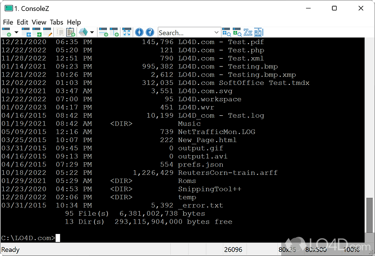Viewport: 375px width, 256px height.
Task: Click the Rename Tab pencil icon
Action: pos(47,32)
